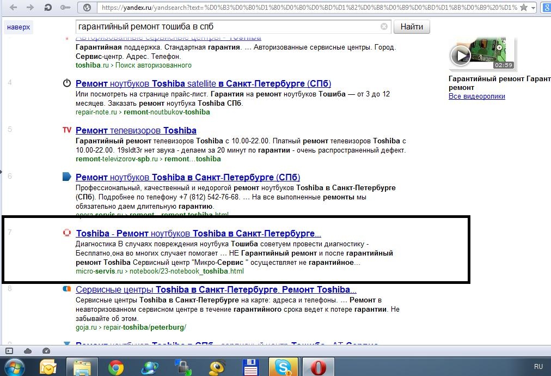Open the remont-televizorov-spb.ru URL link
The height and width of the screenshot is (376, 551).
(148, 159)
